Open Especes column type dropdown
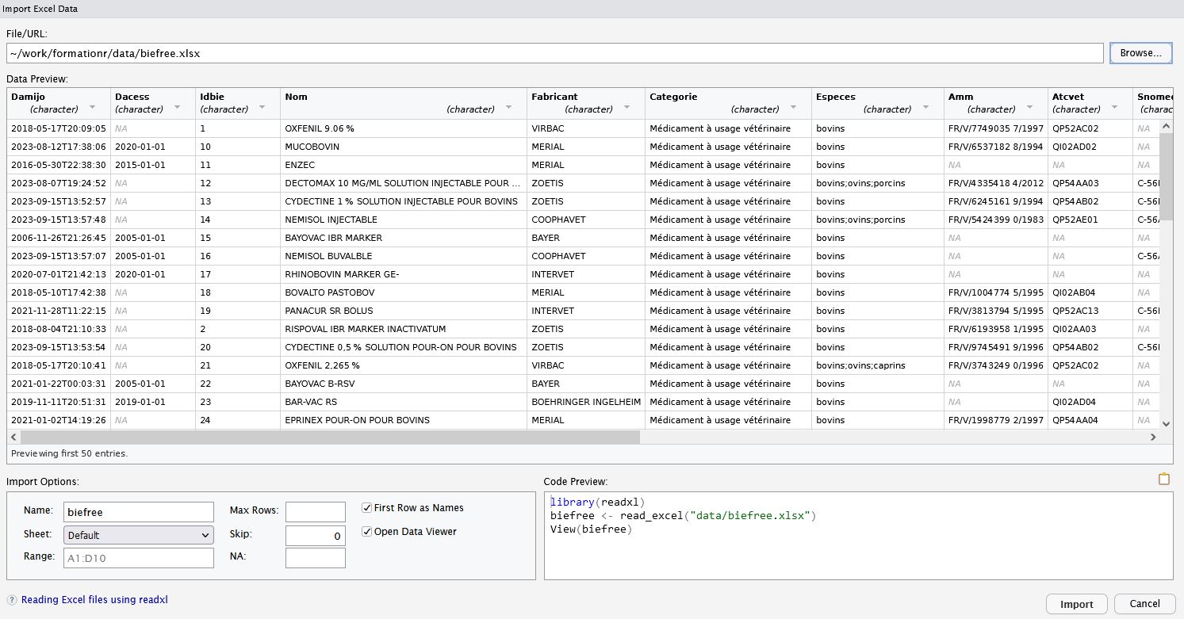 [926, 109]
